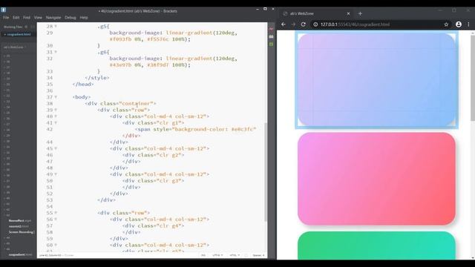Open the HTML language dropdown in status bar
The image size is (475, 267).
235,255
